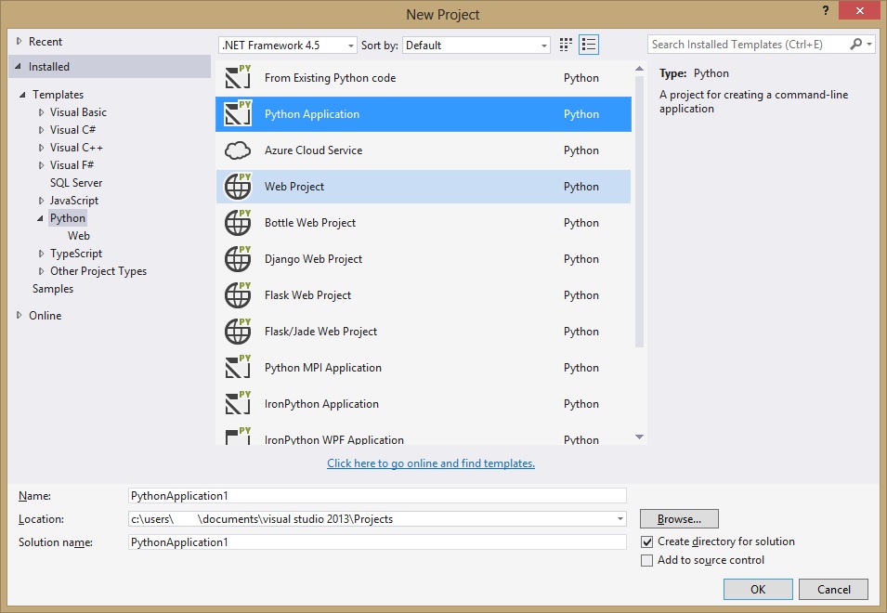Click the Django Web Project globe icon
Image resolution: width=887 pixels, height=613 pixels.
238,258
